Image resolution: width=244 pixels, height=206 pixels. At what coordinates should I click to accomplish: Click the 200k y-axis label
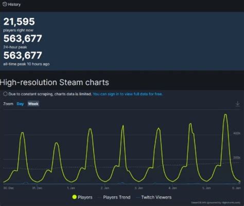point(237,157)
